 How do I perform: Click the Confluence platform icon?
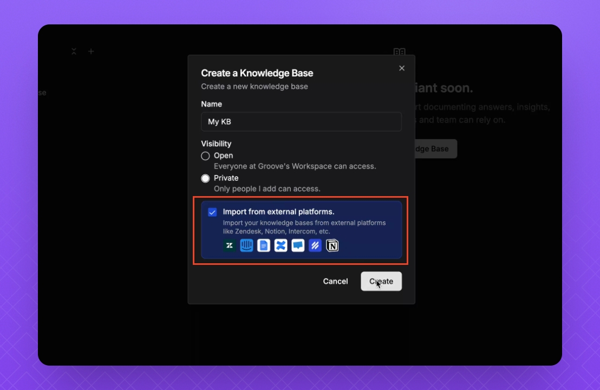tap(281, 245)
